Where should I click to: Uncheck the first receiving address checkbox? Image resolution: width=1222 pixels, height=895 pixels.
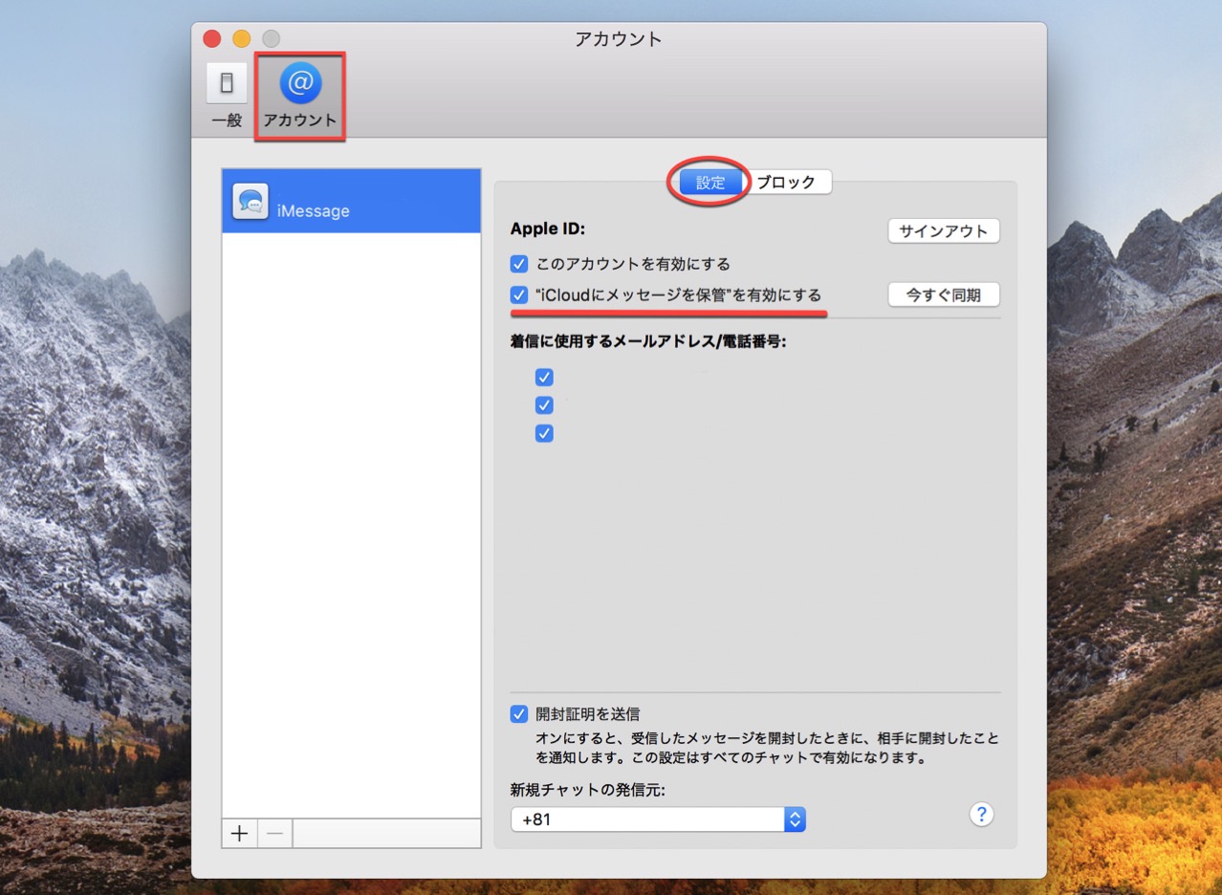[x=544, y=377]
